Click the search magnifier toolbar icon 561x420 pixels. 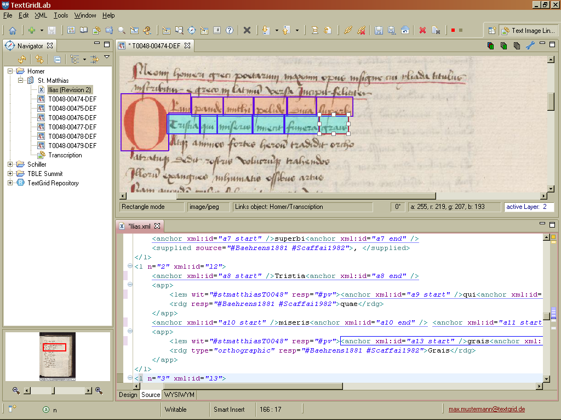click(122, 31)
